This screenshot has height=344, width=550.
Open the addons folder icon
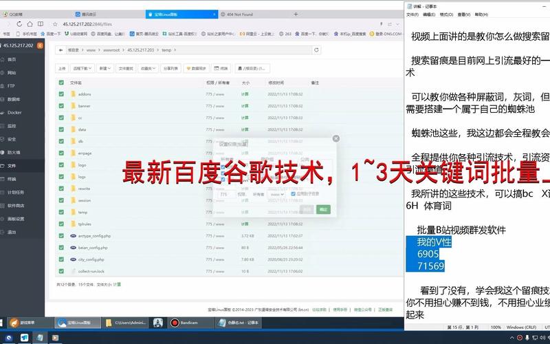pos(73,94)
